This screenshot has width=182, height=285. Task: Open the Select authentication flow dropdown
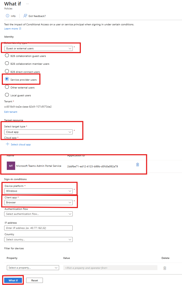coord(38,214)
